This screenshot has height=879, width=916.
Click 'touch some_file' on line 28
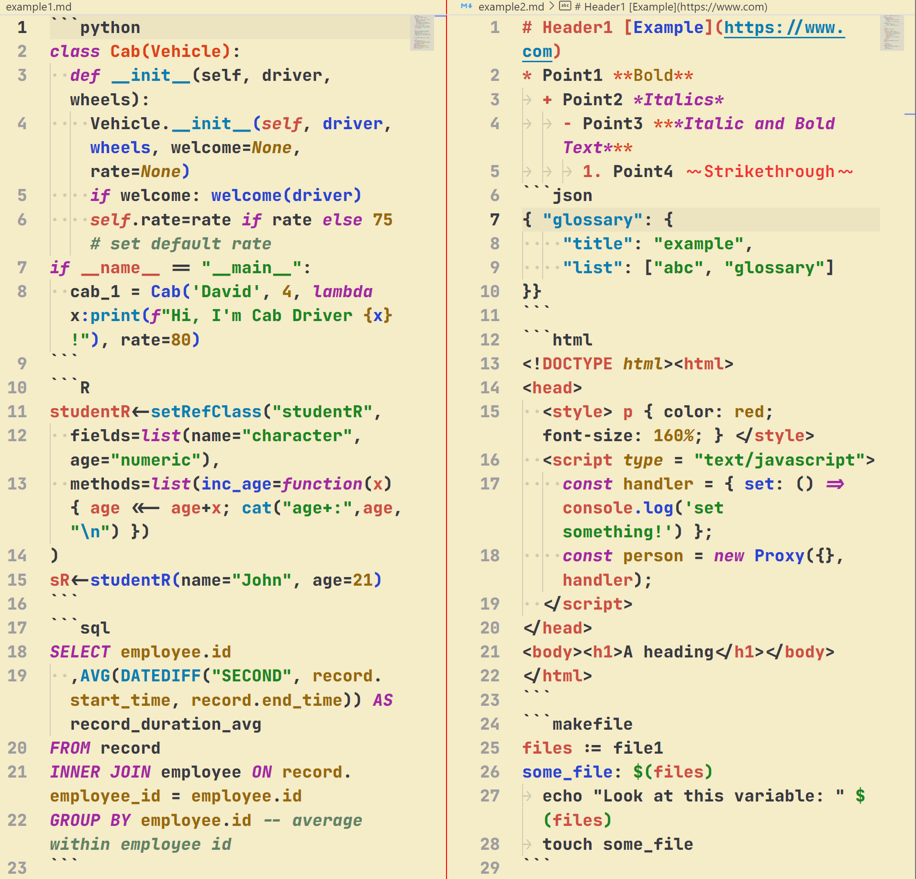pyautogui.click(x=617, y=844)
